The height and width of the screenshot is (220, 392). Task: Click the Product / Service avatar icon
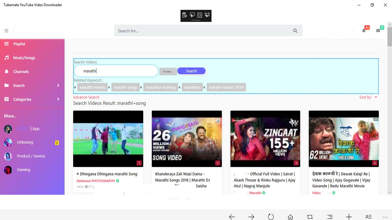pyautogui.click(x=8, y=156)
